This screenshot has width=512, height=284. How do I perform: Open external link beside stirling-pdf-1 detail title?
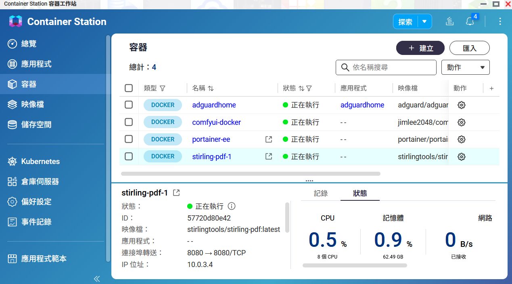coord(176,193)
